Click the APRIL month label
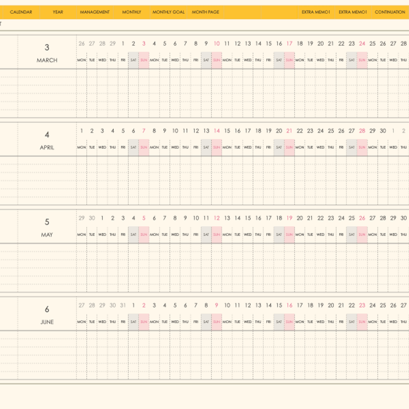 [47, 148]
